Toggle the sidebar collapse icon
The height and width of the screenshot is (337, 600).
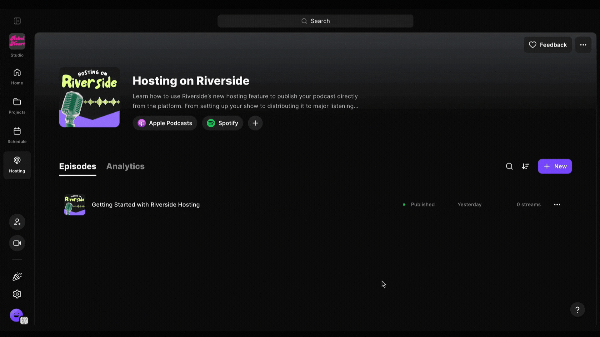17,21
